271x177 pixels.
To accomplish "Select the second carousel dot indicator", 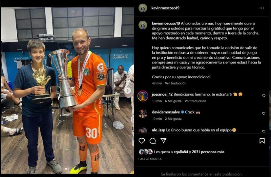I will coord(69,169).
